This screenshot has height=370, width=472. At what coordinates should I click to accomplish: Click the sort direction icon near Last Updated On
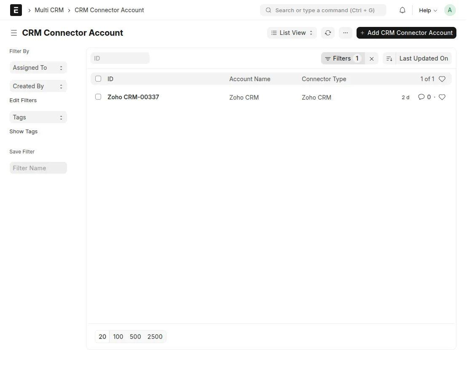(389, 58)
